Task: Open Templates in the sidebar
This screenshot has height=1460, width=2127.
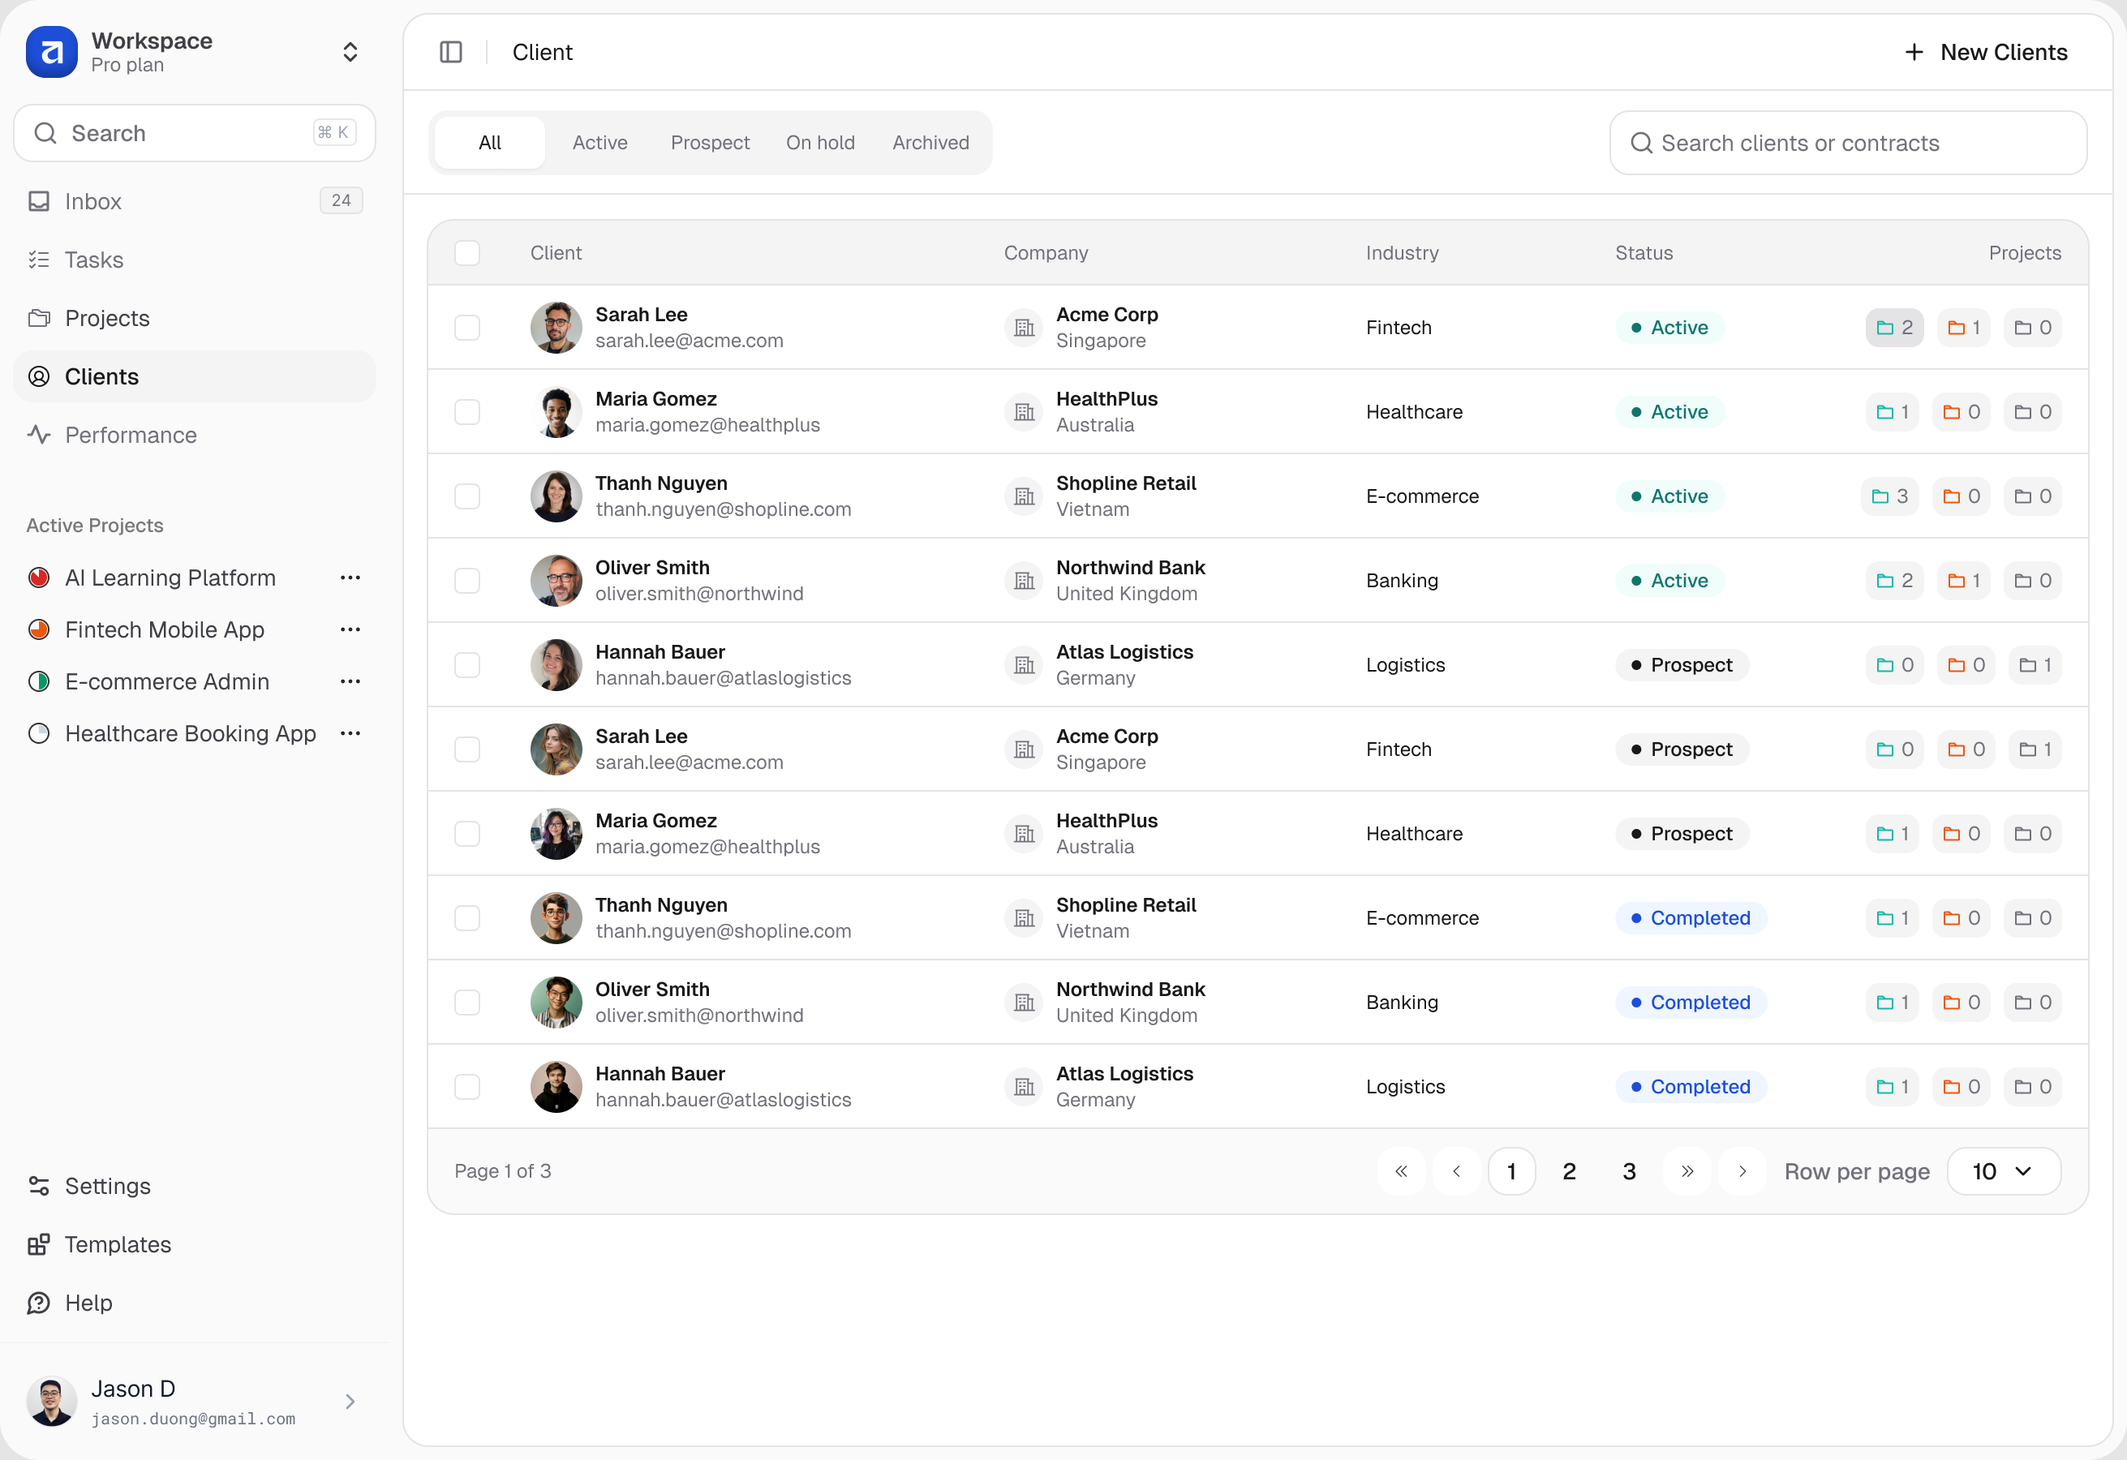Action: pyautogui.click(x=194, y=1244)
